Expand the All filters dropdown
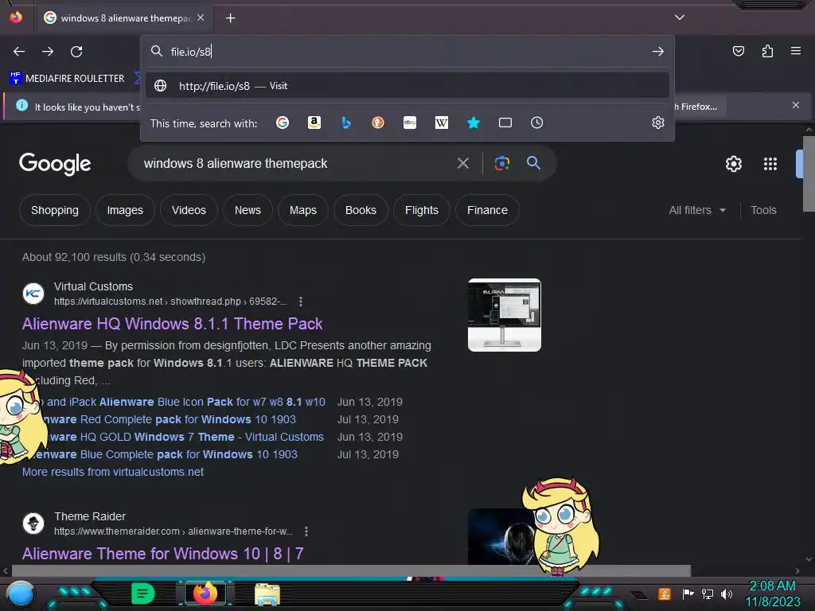Screen dimensions: 815x611 pos(696,210)
